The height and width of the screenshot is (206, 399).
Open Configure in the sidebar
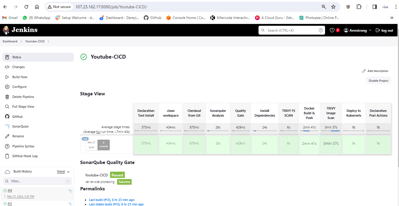(x=19, y=87)
